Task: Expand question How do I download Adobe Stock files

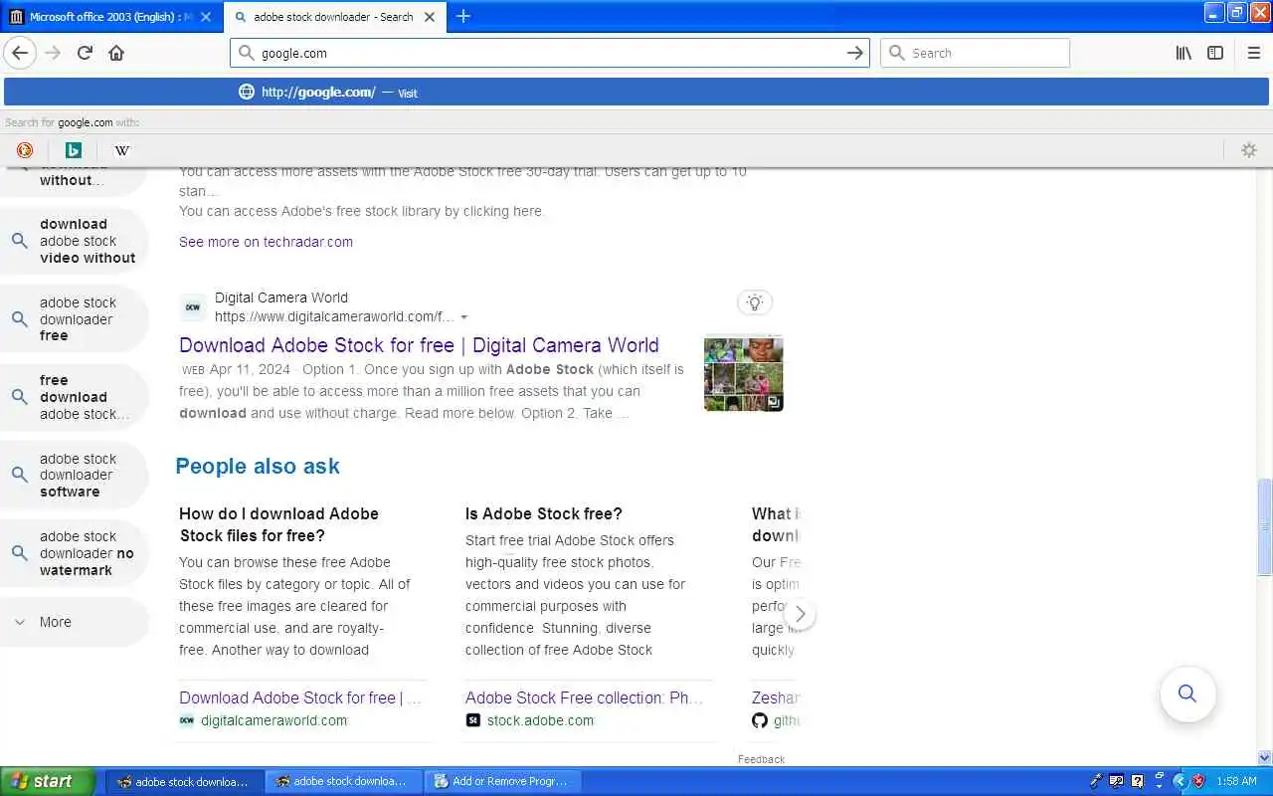Action: [278, 524]
